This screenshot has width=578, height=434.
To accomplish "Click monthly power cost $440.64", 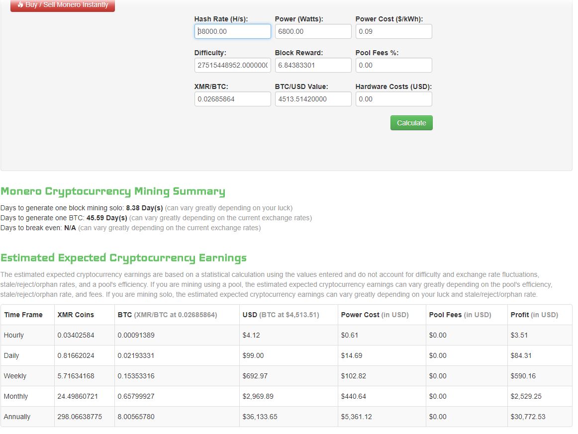I will pyautogui.click(x=354, y=396).
